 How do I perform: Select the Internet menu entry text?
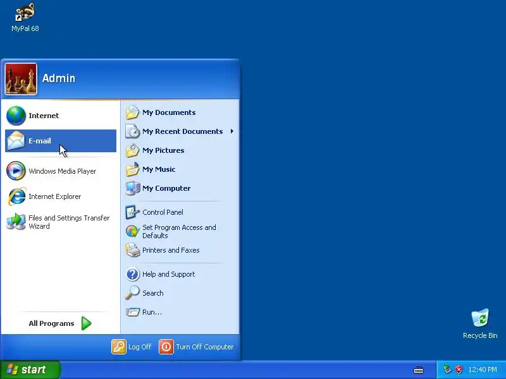44,116
